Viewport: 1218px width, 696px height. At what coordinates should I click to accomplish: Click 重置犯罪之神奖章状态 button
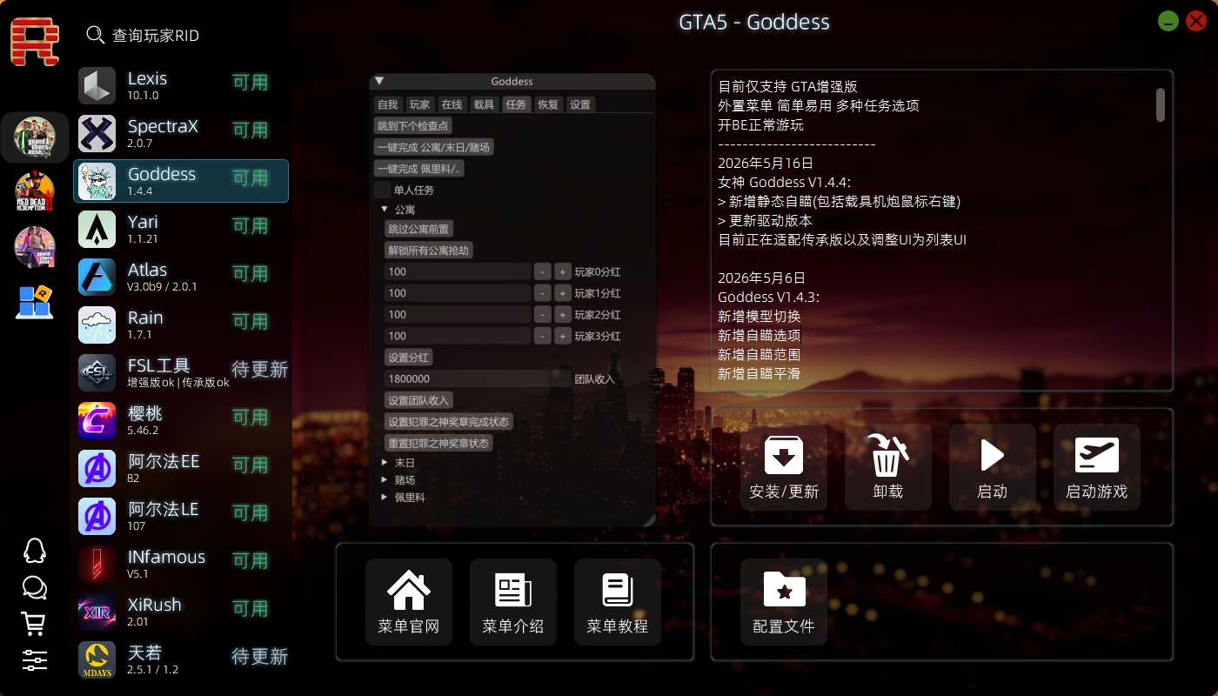pos(439,443)
